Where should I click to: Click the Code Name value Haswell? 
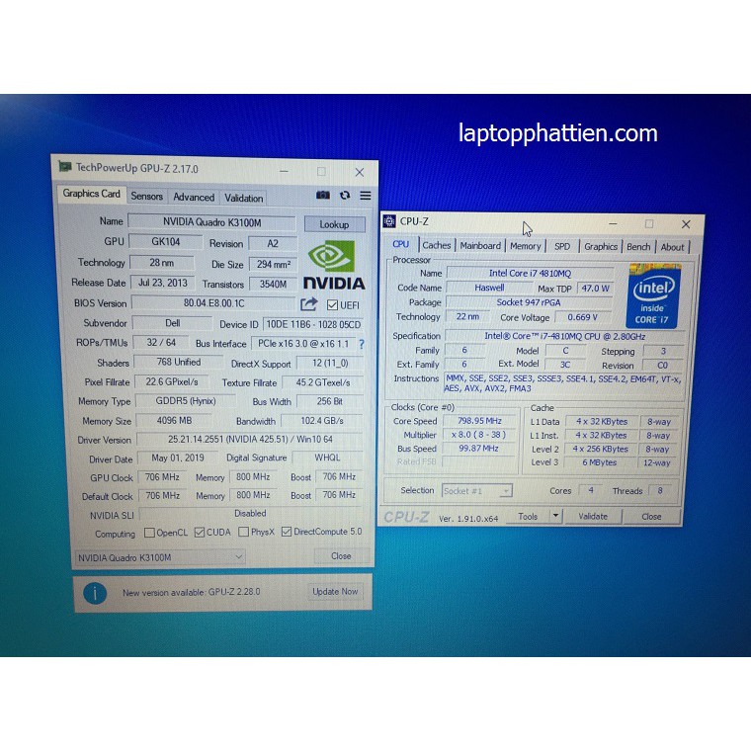click(489, 288)
